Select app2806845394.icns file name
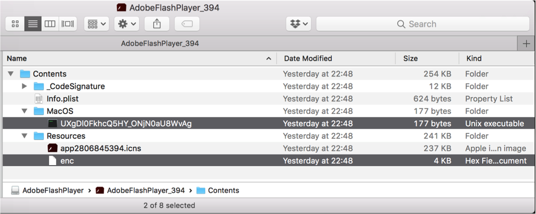 tap(100, 148)
